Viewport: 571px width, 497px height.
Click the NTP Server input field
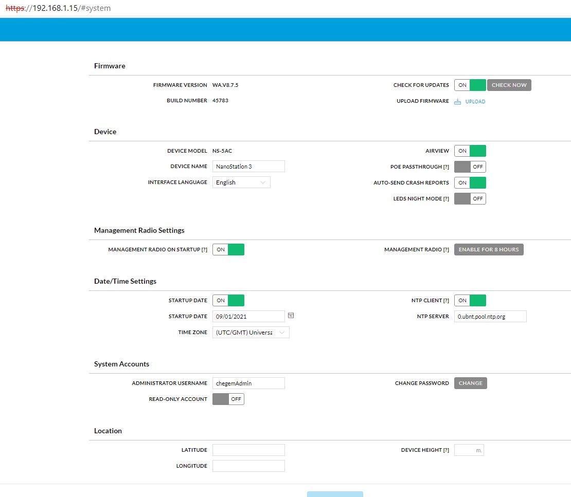(x=490, y=317)
